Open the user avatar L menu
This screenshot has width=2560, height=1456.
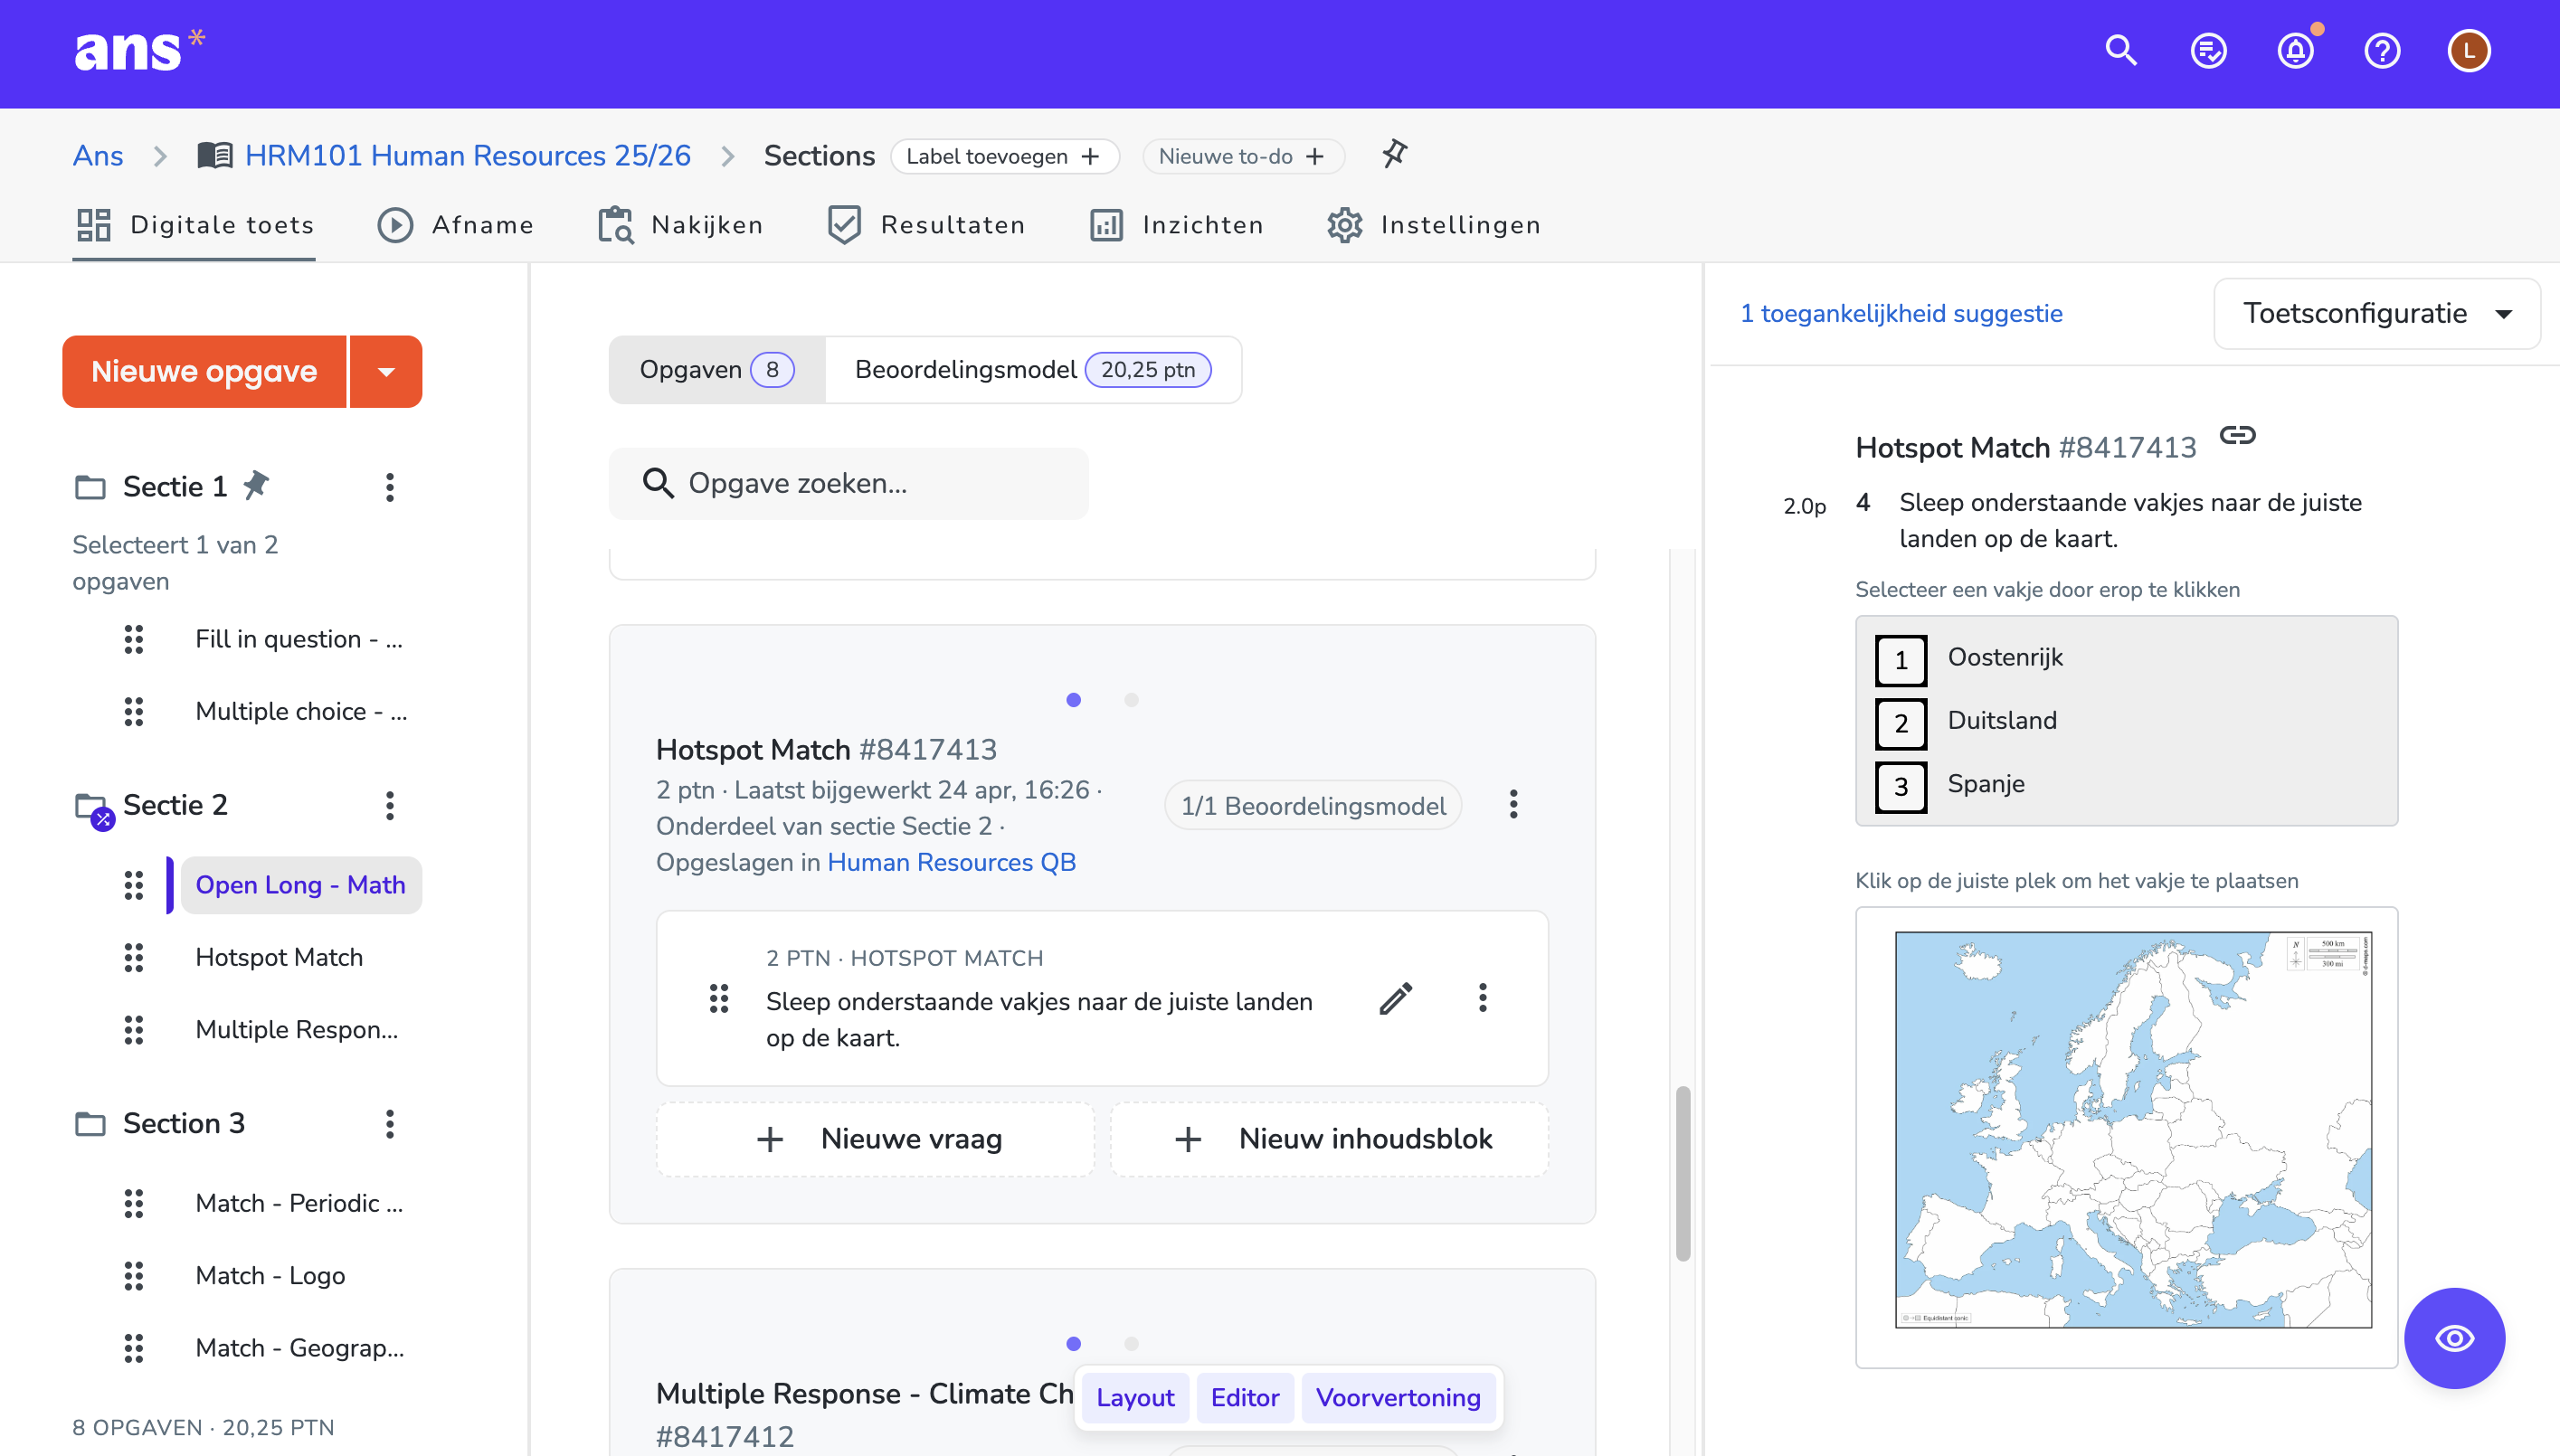(2469, 50)
